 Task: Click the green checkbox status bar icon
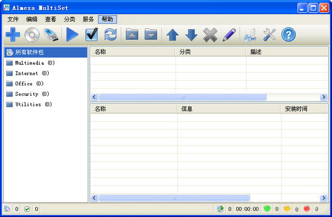(27, 209)
